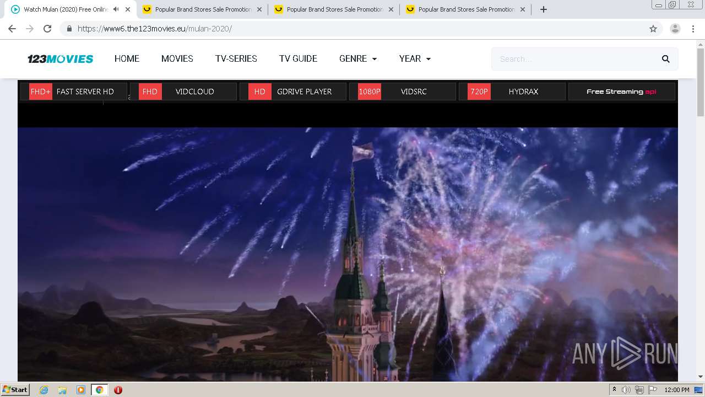Click the volume tray icon

tap(626, 390)
